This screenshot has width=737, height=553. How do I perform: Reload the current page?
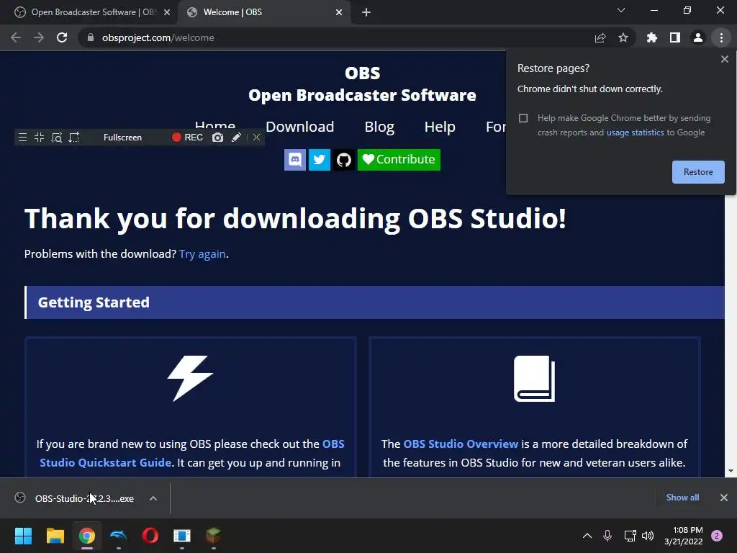coord(62,37)
